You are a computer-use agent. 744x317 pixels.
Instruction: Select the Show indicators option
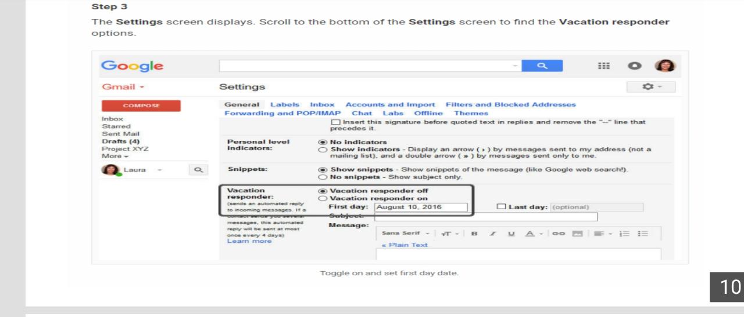point(323,150)
